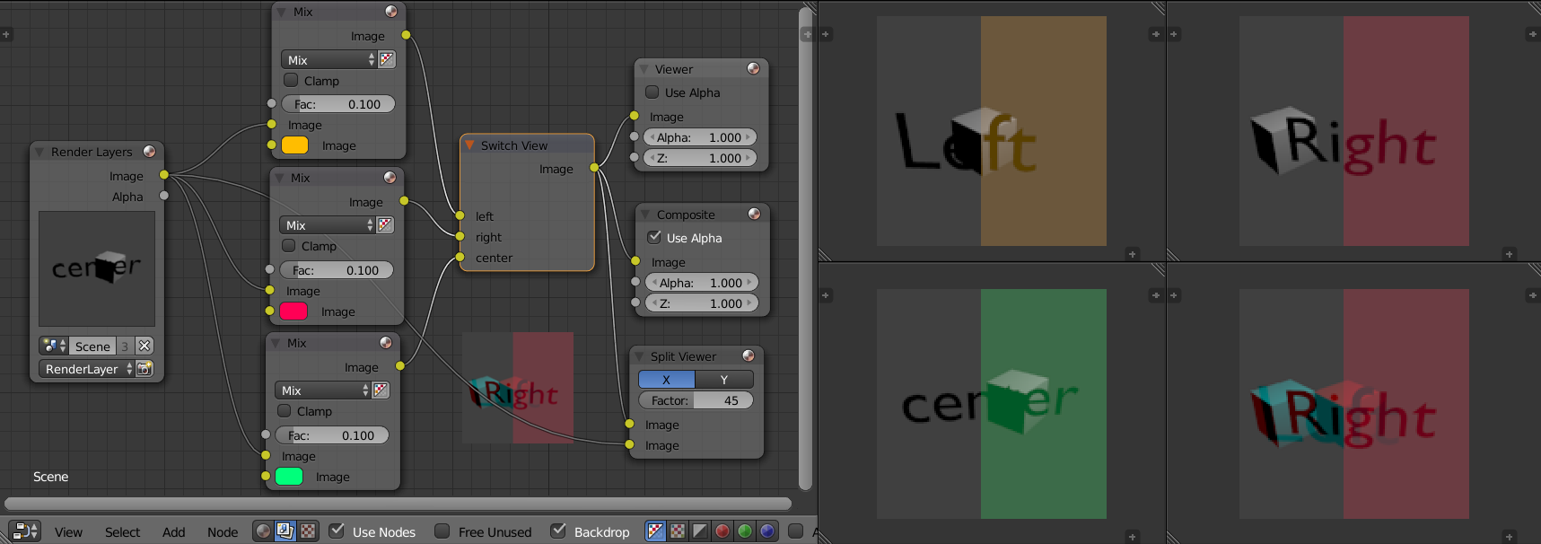1541x544 pixels.
Task: Enable Clamp on pink Mix node
Action: click(289, 246)
